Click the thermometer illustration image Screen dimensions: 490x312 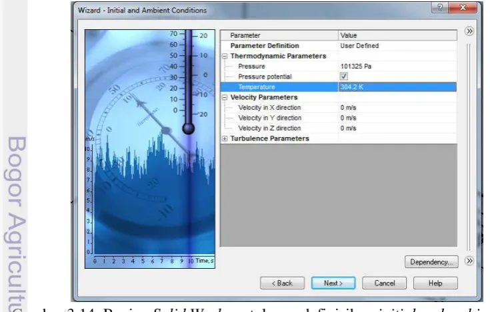150,149
